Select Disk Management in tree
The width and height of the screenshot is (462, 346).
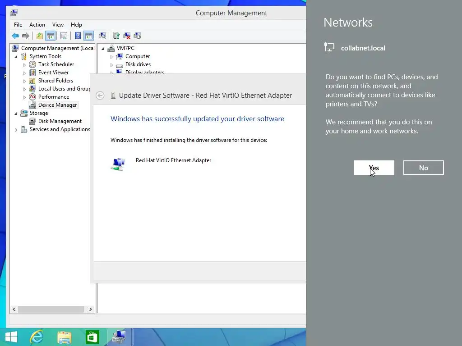(60, 121)
